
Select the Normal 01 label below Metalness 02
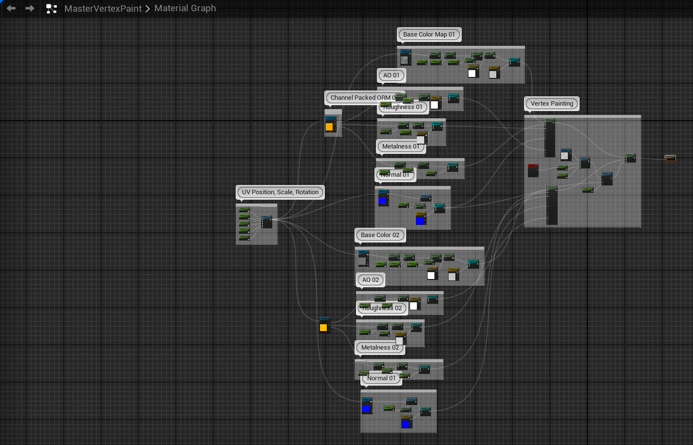(381, 378)
